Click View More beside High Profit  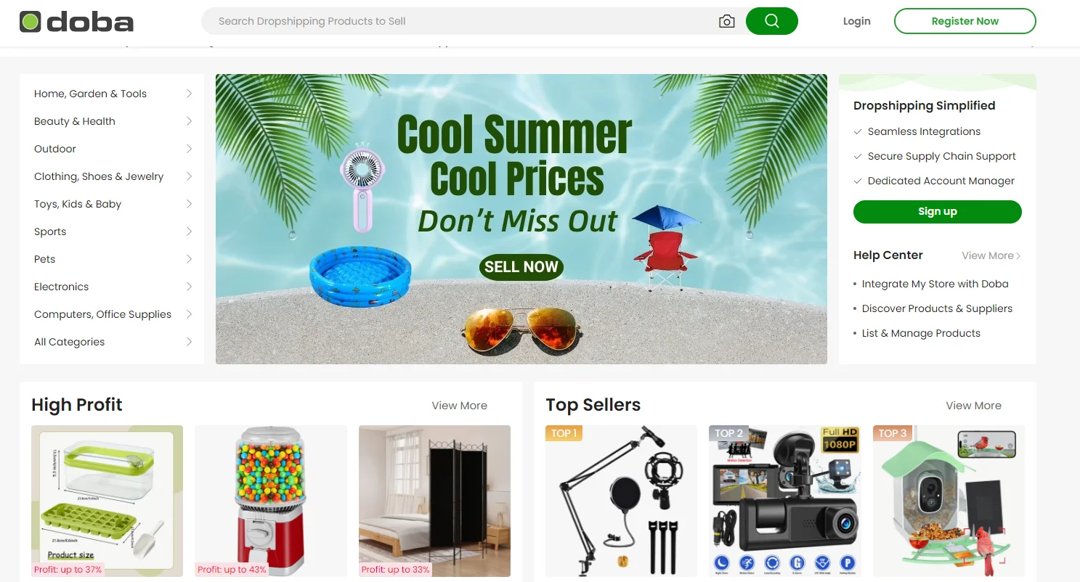coord(459,406)
